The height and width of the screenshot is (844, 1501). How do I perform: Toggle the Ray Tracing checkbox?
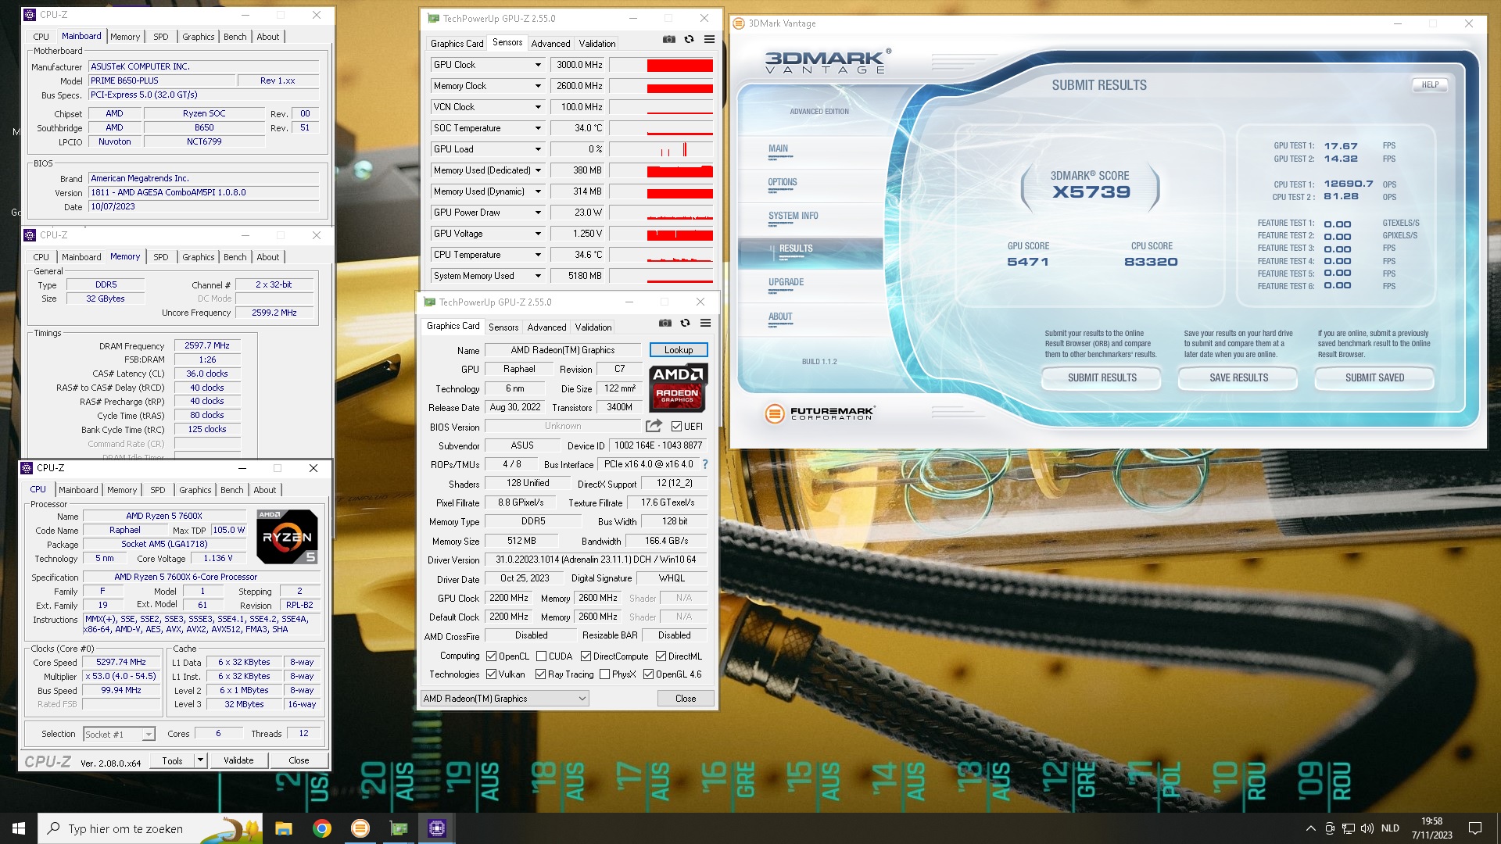(x=540, y=674)
